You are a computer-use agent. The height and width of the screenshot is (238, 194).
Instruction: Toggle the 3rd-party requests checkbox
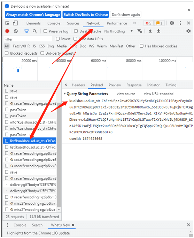[x=42, y=53]
